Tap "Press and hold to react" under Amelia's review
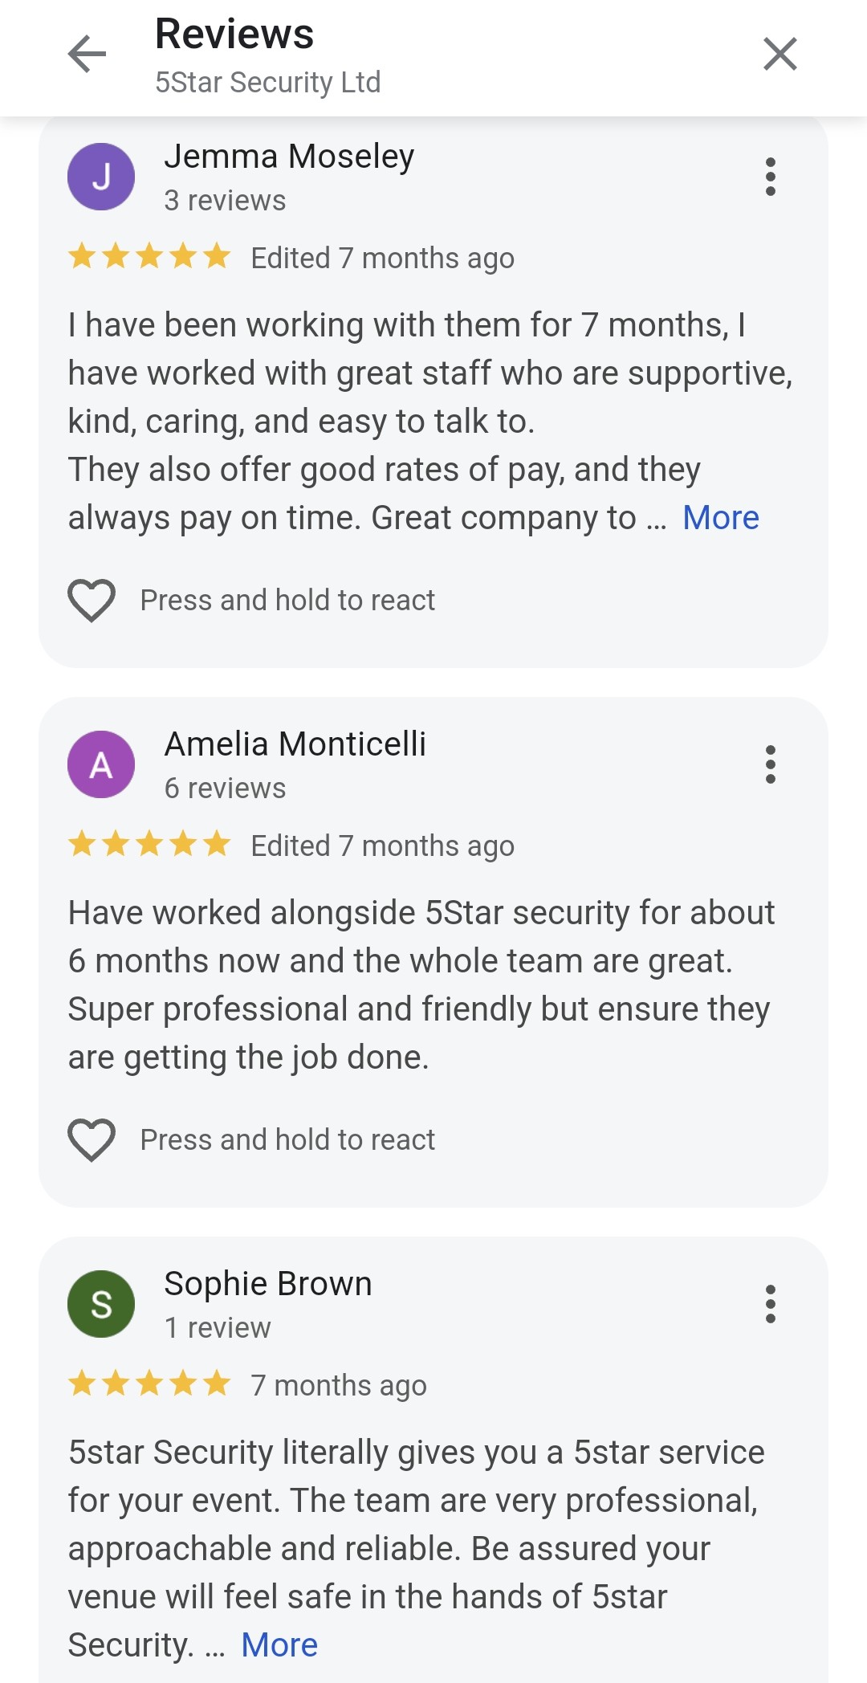This screenshot has width=867, height=1683. coord(287,1140)
